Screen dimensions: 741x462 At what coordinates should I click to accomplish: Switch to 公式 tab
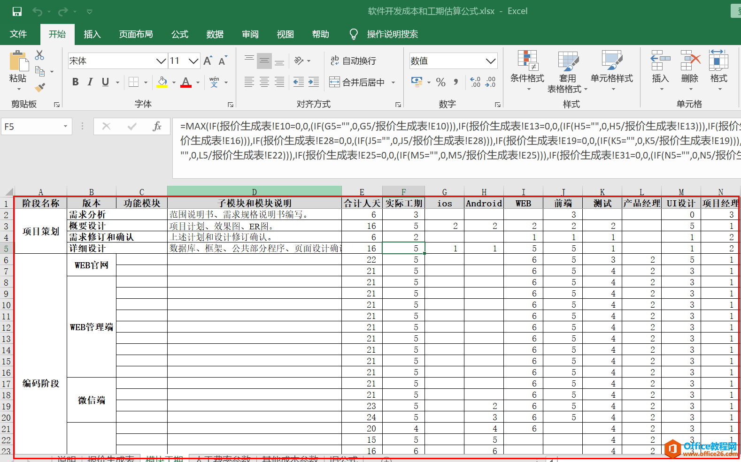point(180,34)
